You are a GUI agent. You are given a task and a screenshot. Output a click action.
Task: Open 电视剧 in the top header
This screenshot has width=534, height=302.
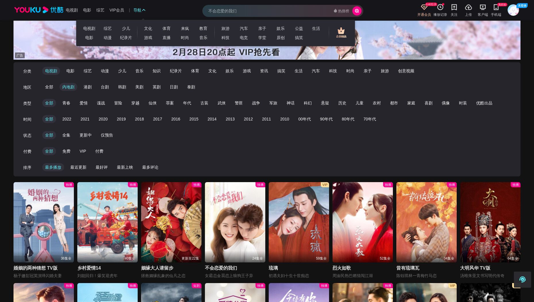72,10
